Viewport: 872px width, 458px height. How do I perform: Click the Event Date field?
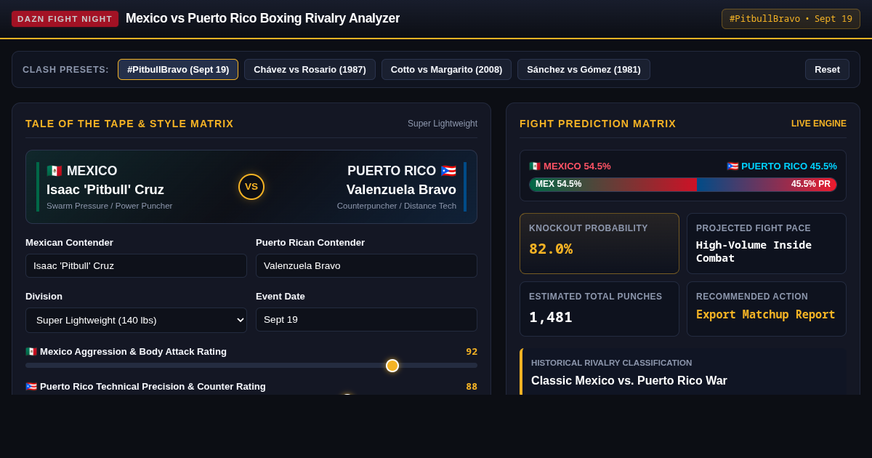tap(366, 320)
